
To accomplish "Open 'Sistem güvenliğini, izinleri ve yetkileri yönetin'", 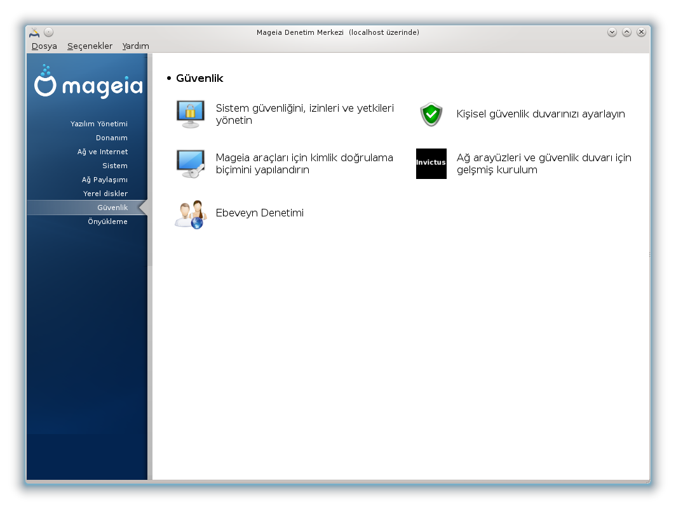I will click(305, 114).
